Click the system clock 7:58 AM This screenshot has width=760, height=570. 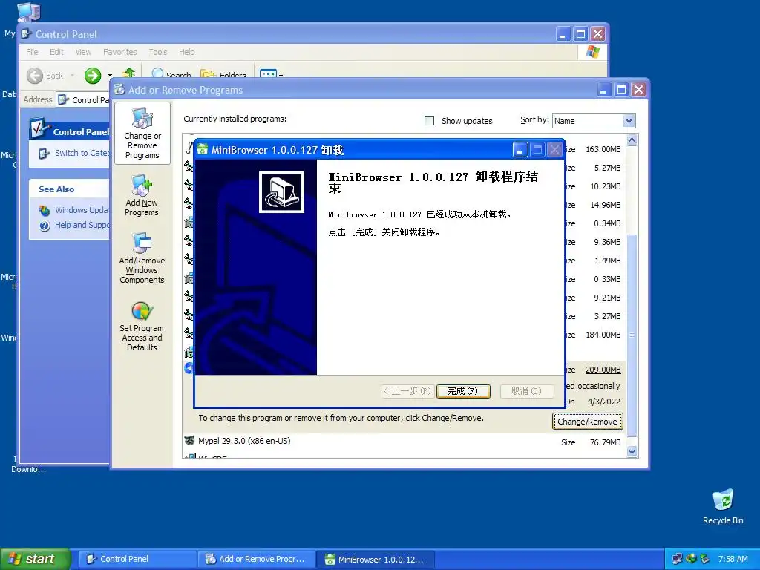(x=733, y=559)
